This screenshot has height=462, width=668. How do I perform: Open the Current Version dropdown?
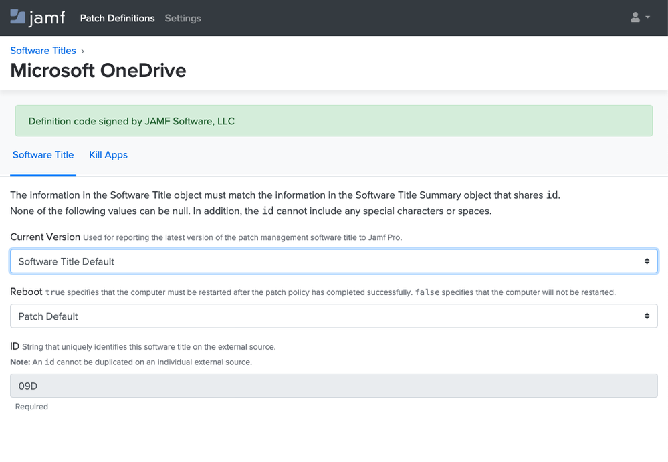334,261
